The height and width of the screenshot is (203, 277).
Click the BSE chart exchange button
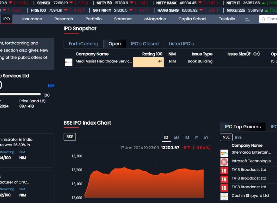(70, 137)
